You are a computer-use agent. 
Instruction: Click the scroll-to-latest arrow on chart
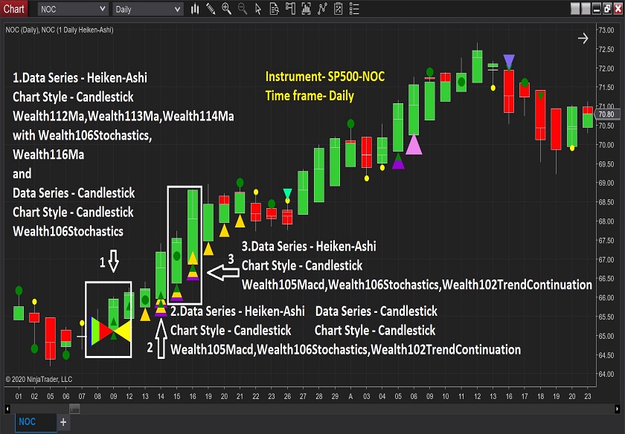pyautogui.click(x=583, y=39)
